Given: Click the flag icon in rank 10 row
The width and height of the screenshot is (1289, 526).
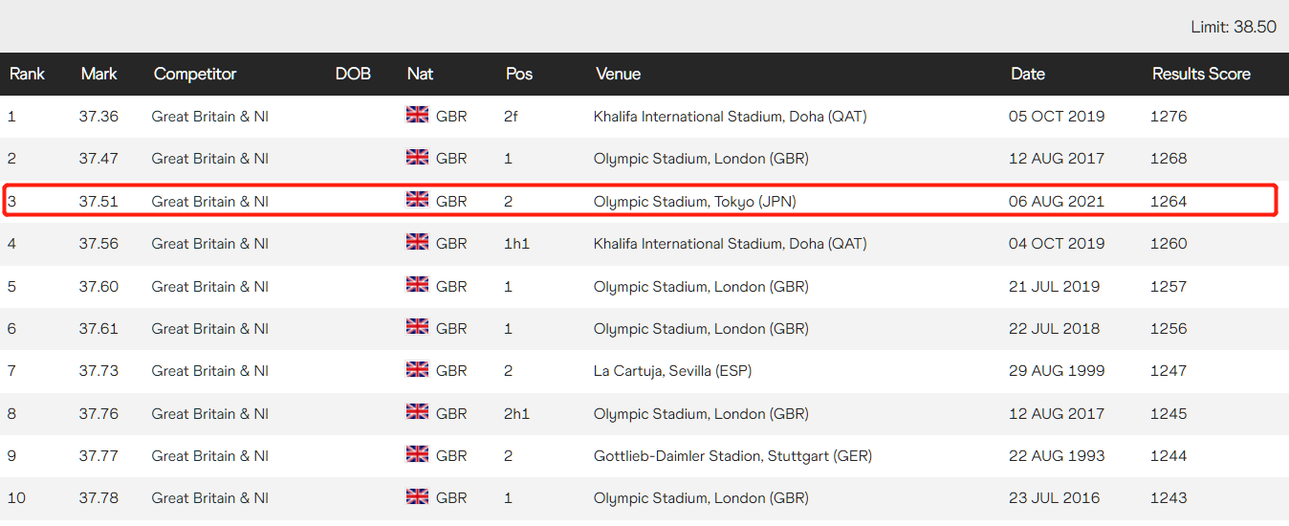Looking at the screenshot, I should tap(418, 496).
